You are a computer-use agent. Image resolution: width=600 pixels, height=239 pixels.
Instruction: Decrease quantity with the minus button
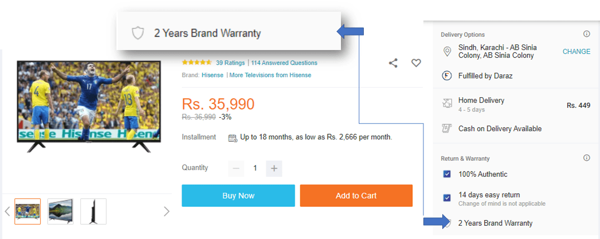(x=236, y=168)
